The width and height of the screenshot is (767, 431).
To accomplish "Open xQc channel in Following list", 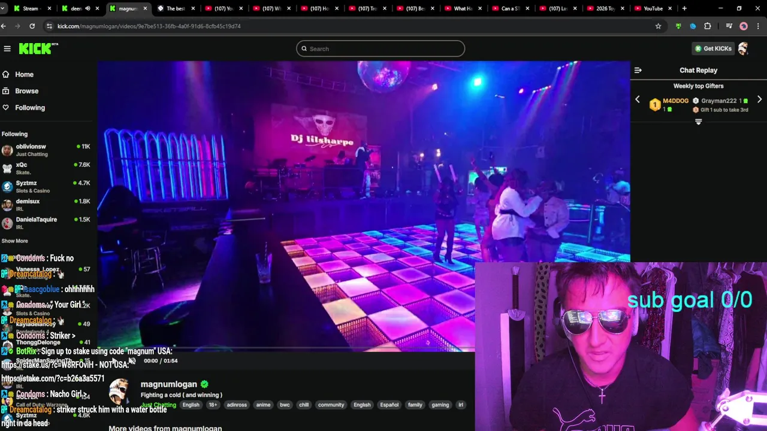I will click(x=46, y=168).
